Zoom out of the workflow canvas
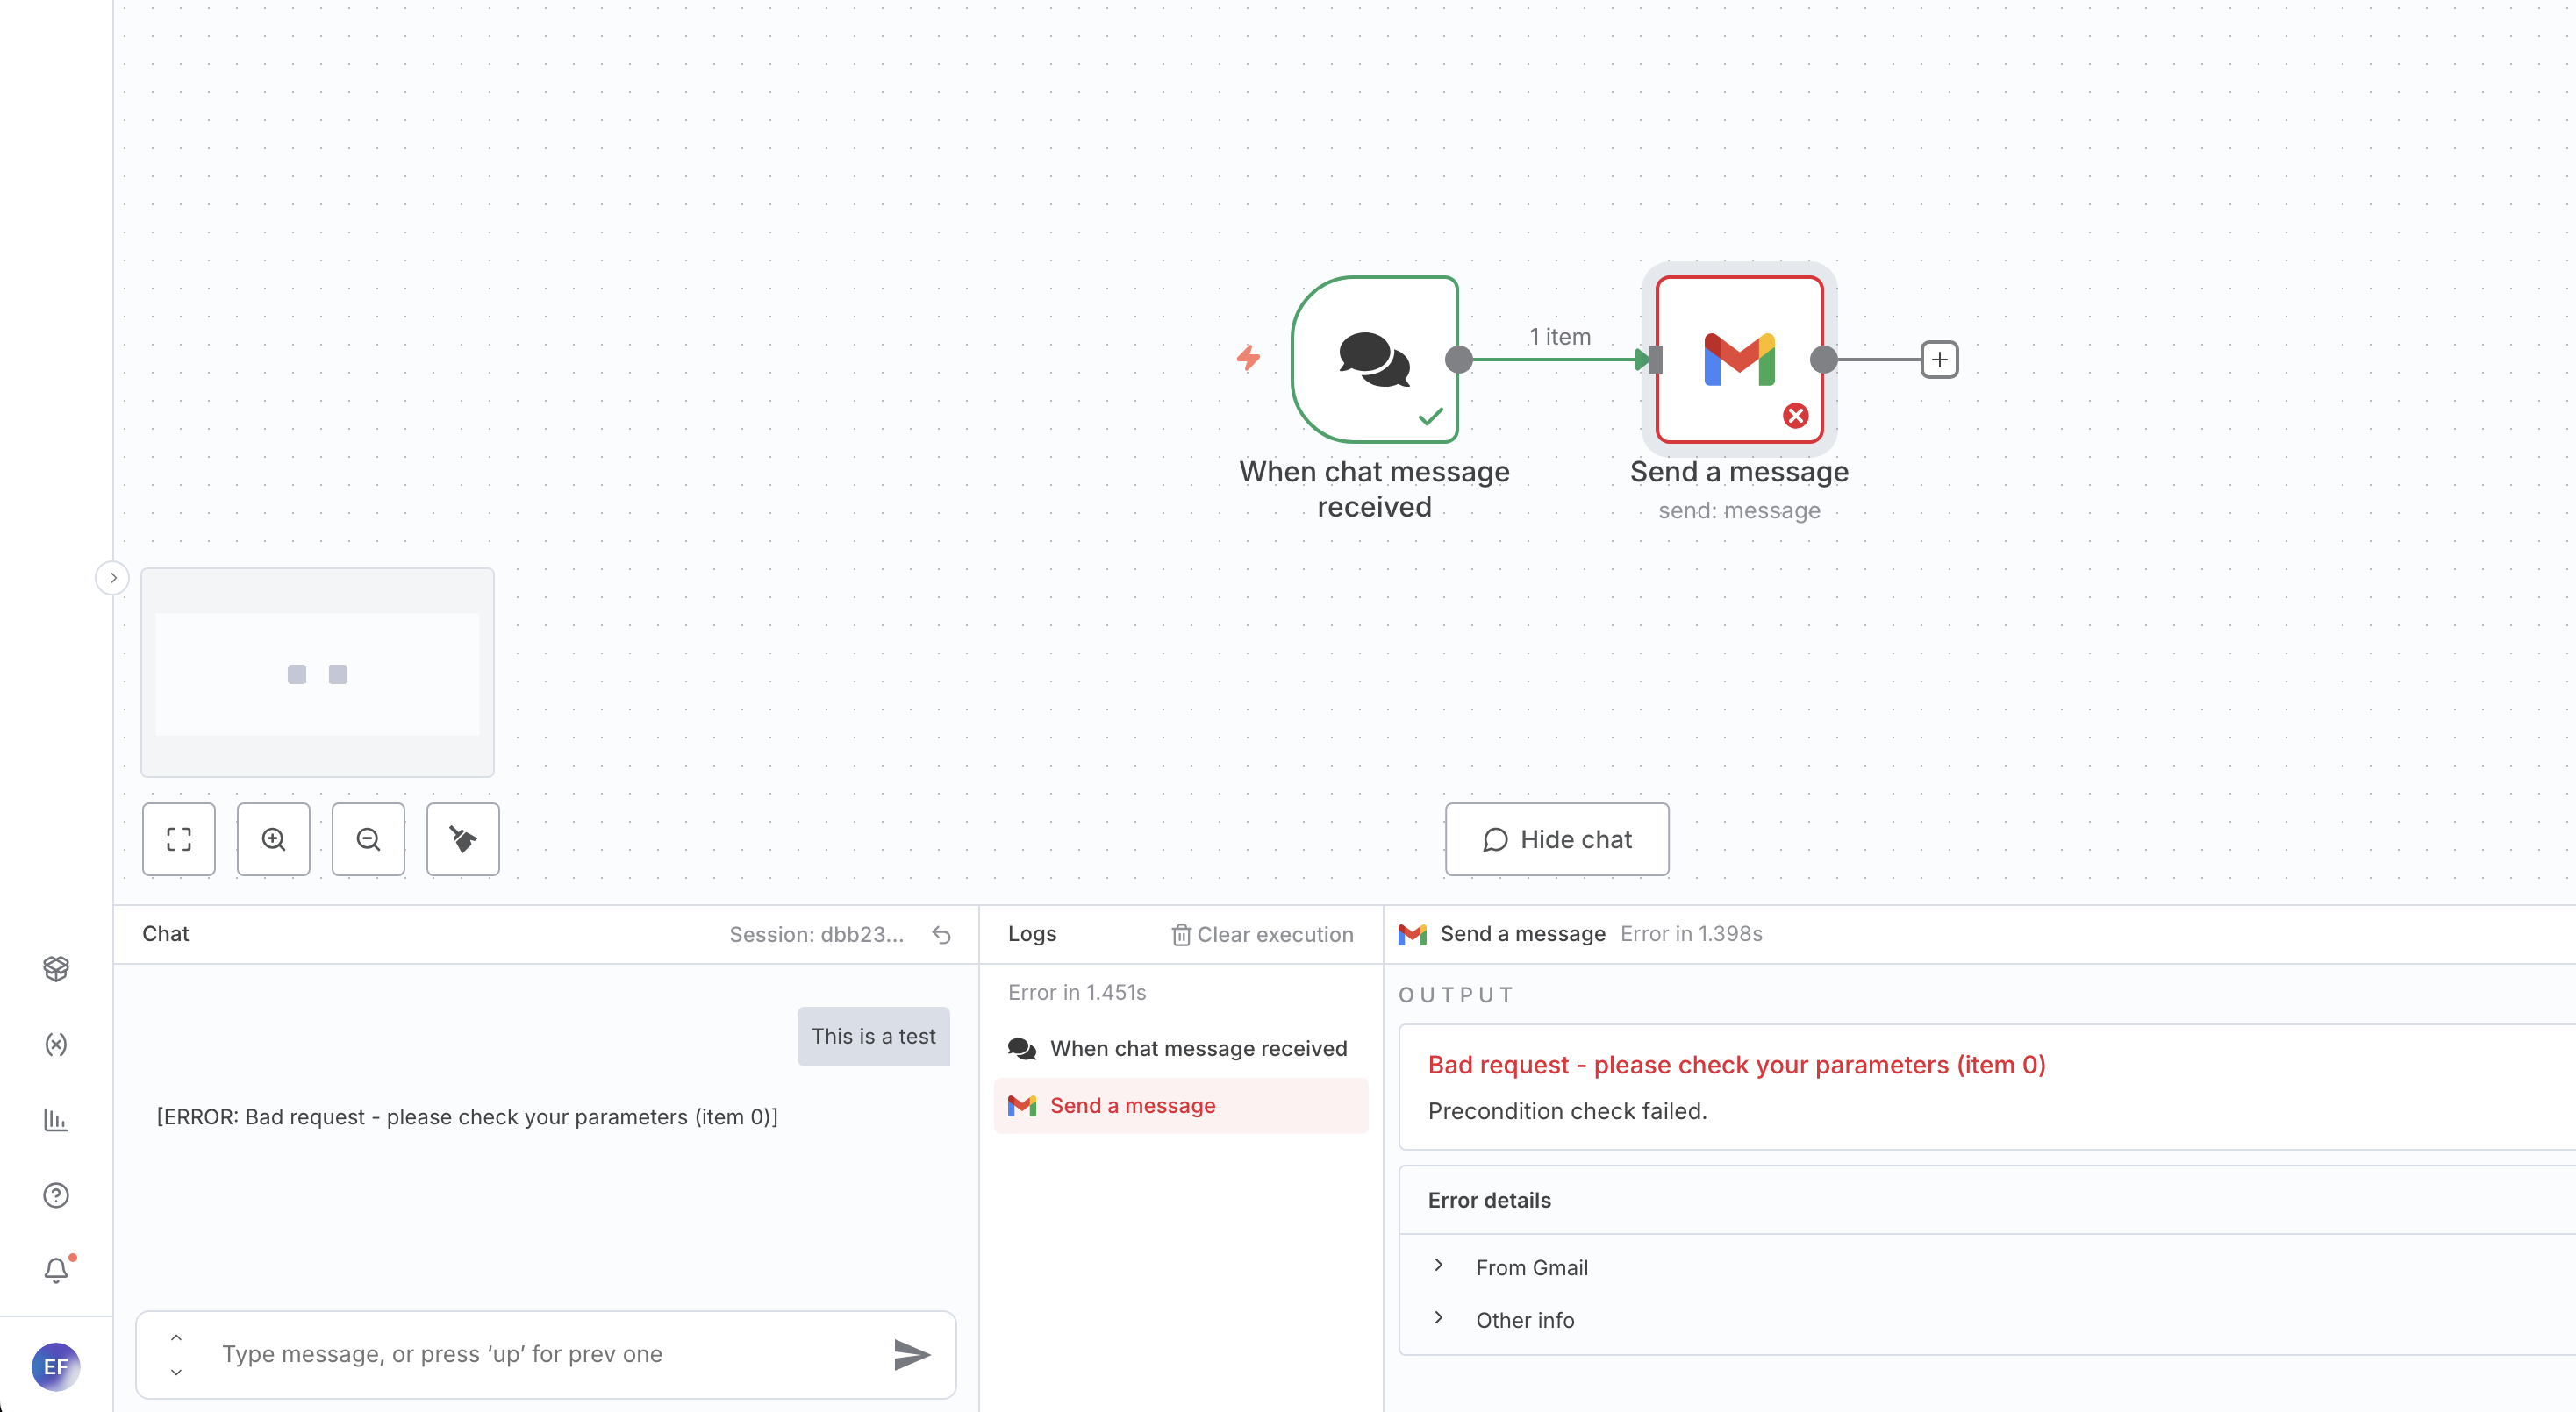The width and height of the screenshot is (2576, 1412). click(x=368, y=839)
